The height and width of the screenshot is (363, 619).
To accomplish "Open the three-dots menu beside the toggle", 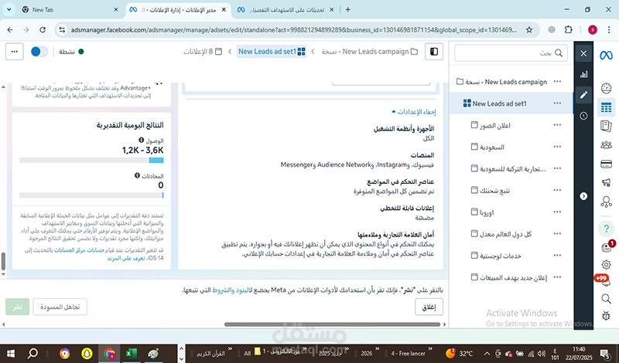I will [x=15, y=52].
